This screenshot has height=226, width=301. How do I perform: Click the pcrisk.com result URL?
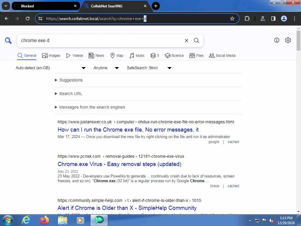[121, 156]
